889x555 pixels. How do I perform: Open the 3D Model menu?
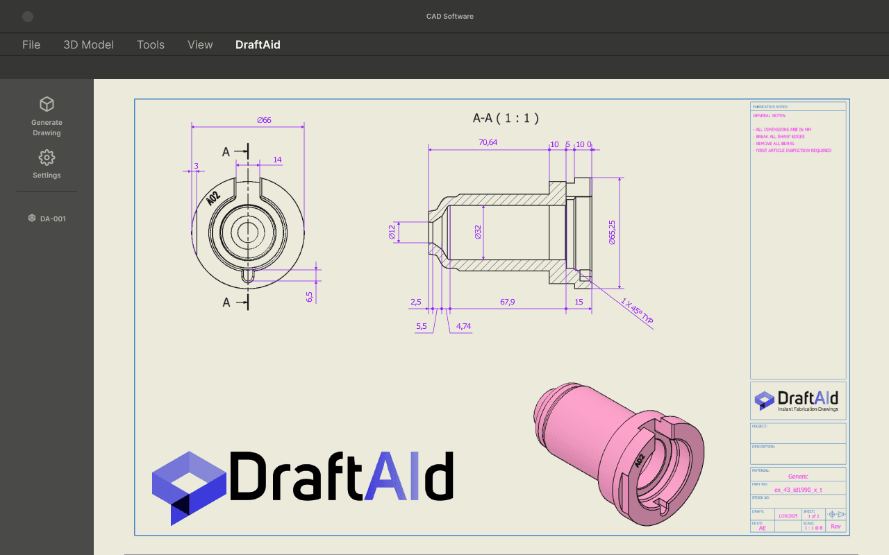pos(89,44)
